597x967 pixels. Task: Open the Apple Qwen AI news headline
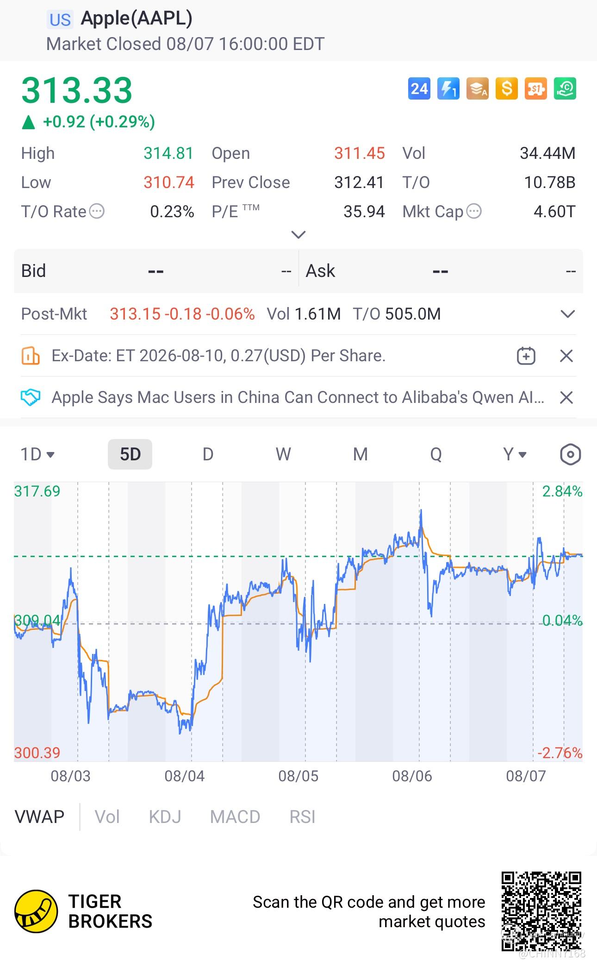coord(298,397)
